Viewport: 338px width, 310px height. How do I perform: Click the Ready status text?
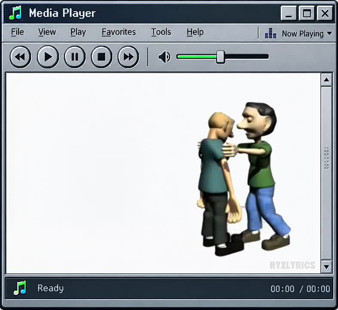51,288
